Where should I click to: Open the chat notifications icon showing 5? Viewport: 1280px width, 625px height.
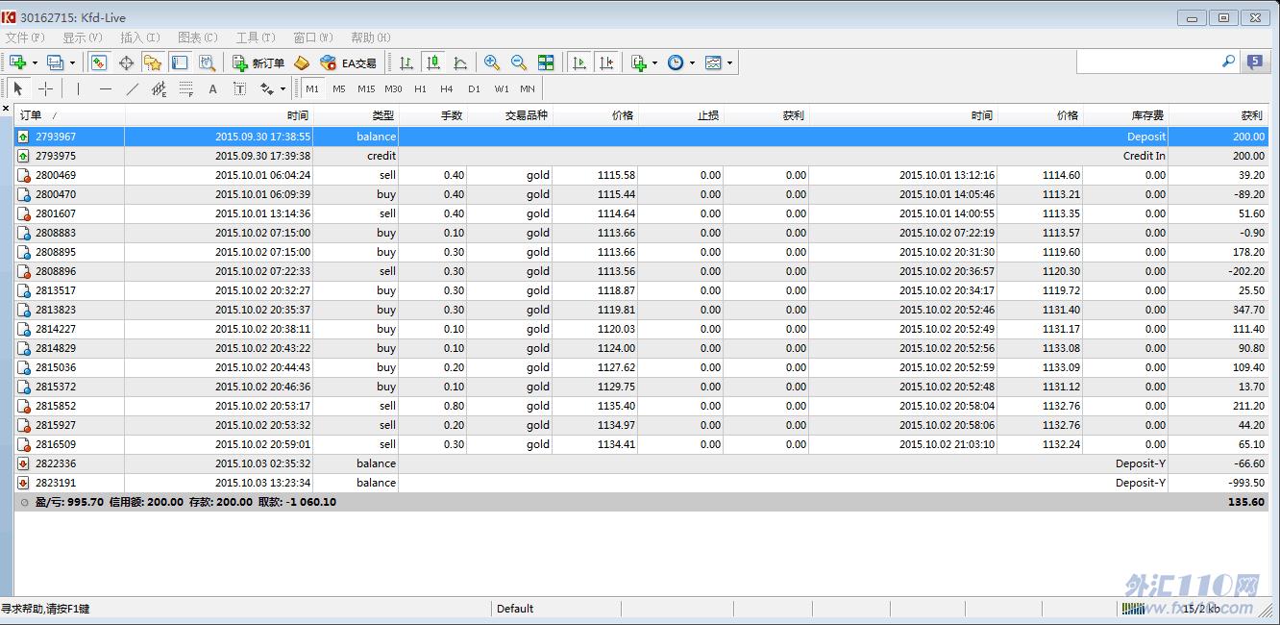pyautogui.click(x=1255, y=62)
